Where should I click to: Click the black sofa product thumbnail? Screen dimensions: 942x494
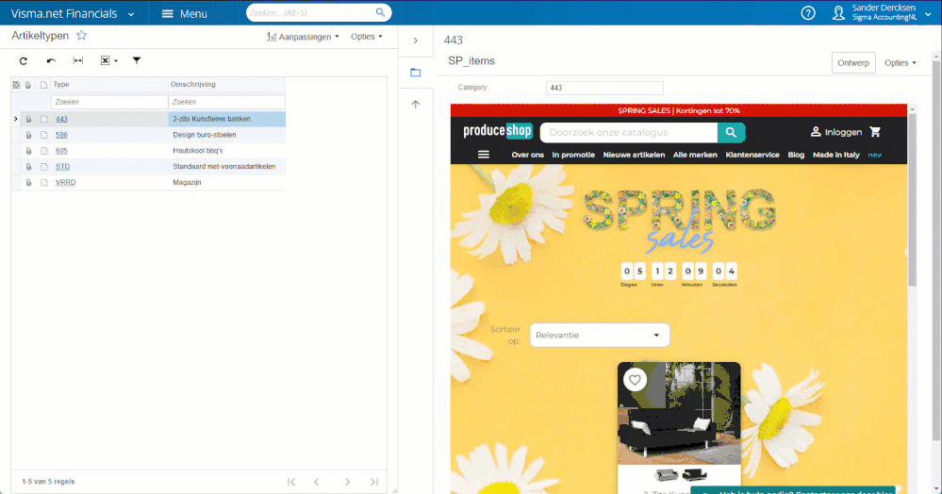[695, 475]
